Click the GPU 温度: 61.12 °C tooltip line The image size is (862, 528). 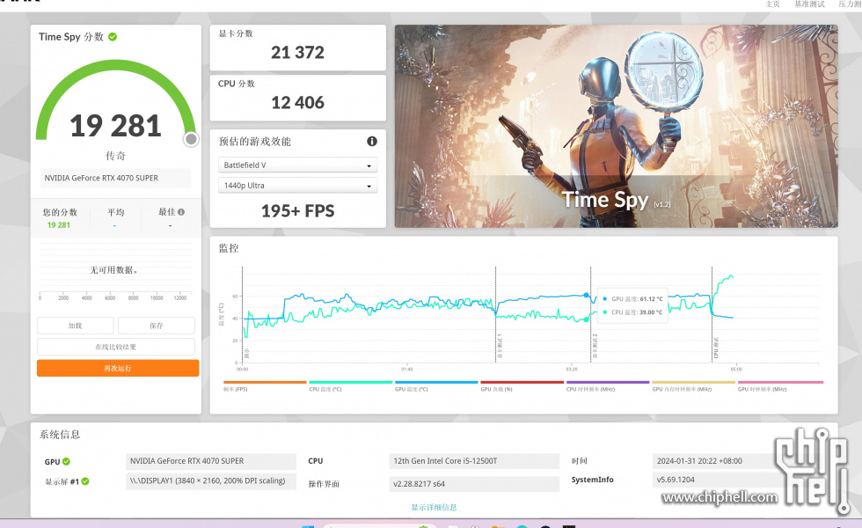[x=632, y=299]
